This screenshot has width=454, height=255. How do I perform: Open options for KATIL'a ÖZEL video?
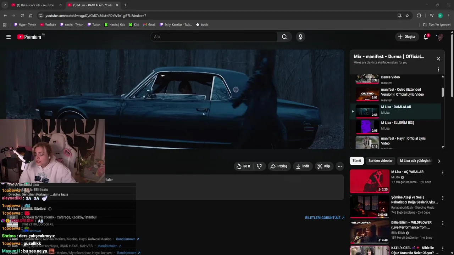[x=443, y=249]
